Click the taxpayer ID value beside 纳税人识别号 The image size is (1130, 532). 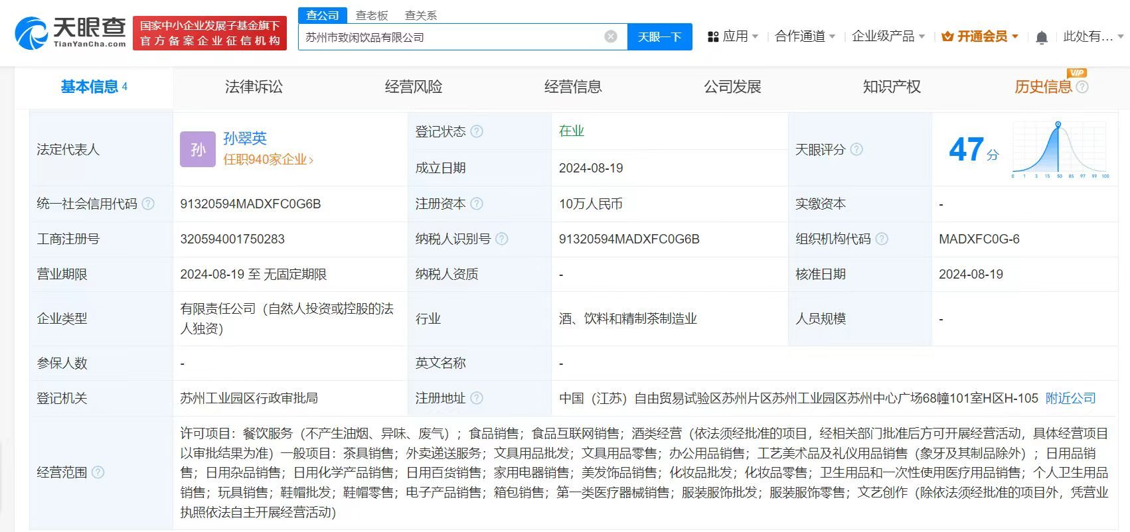pyautogui.click(x=629, y=239)
